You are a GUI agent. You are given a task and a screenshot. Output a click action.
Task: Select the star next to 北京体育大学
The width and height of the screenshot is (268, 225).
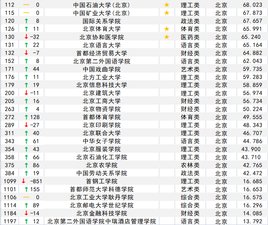tap(167, 29)
